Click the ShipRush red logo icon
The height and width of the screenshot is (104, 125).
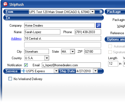pos(5,4)
